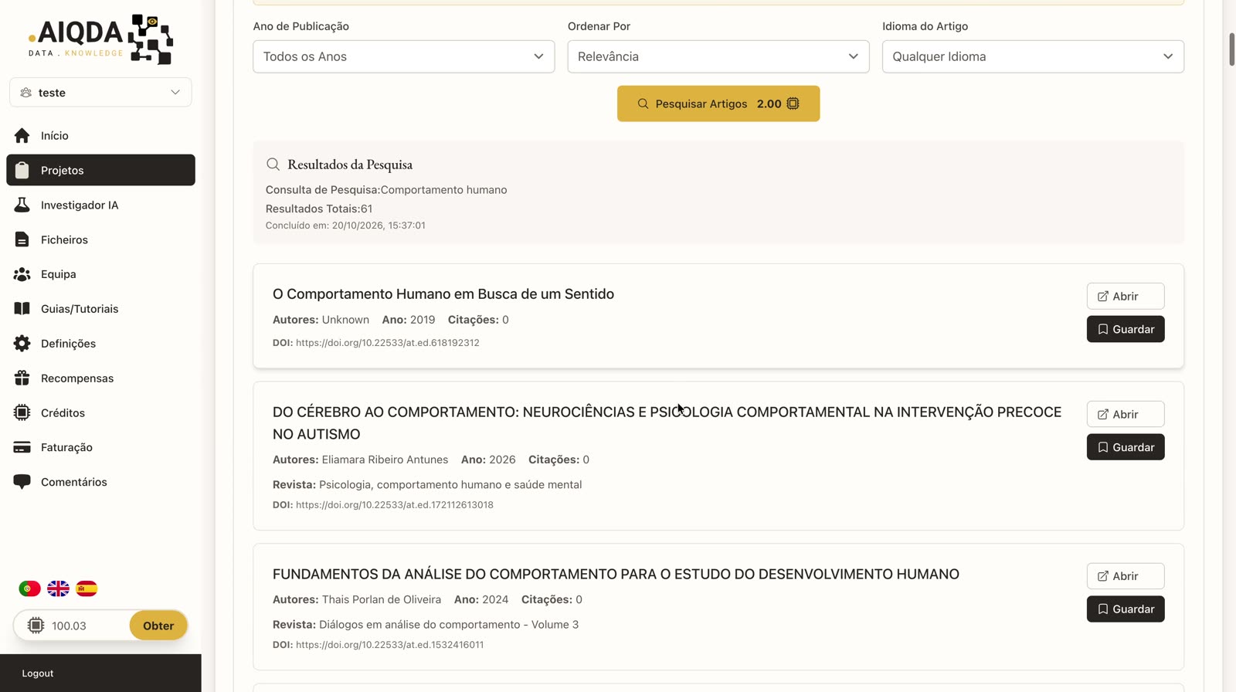Open the article on Comportamento Humano em Busca de um Sentido
Image resolution: width=1236 pixels, height=692 pixels.
(x=1126, y=296)
